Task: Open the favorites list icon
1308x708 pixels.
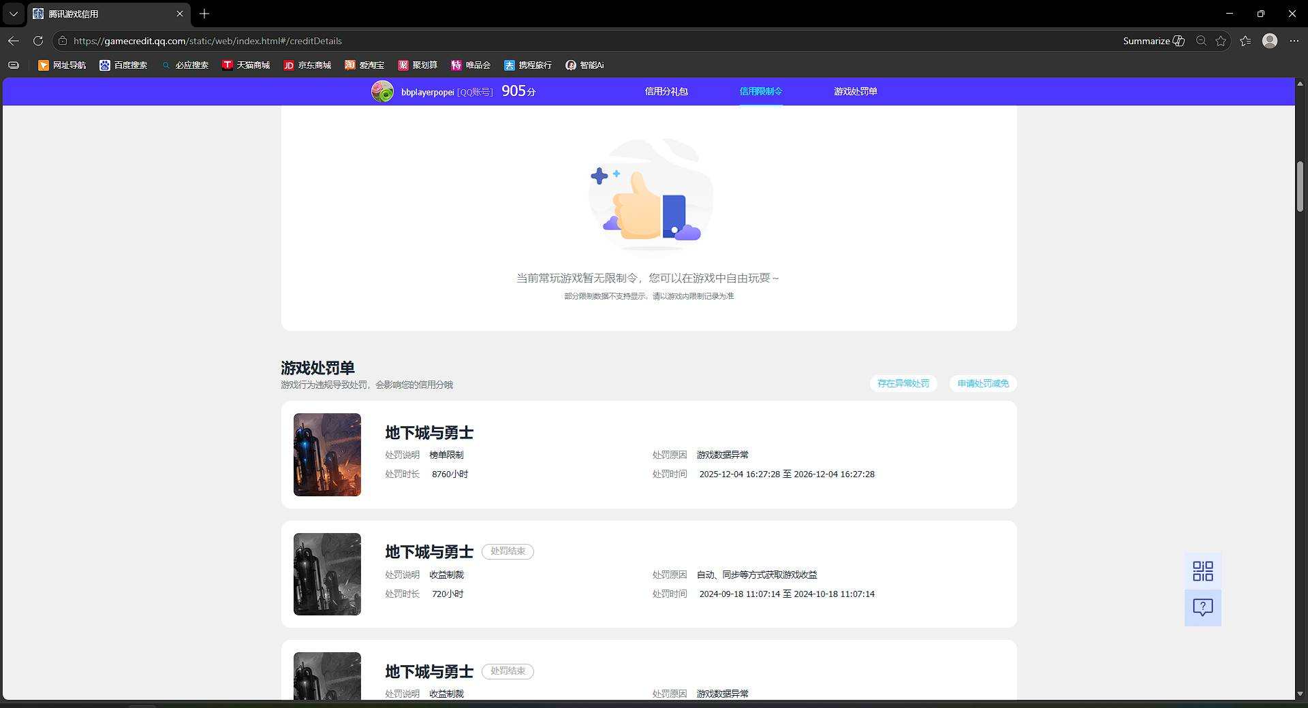Action: pos(1245,41)
